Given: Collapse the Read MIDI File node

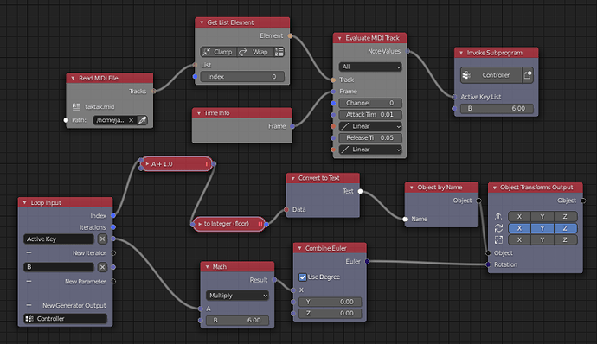Looking at the screenshot, I should [73, 79].
